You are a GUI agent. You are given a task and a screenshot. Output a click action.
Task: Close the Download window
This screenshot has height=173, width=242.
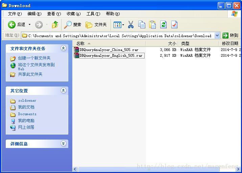click(237, 6)
